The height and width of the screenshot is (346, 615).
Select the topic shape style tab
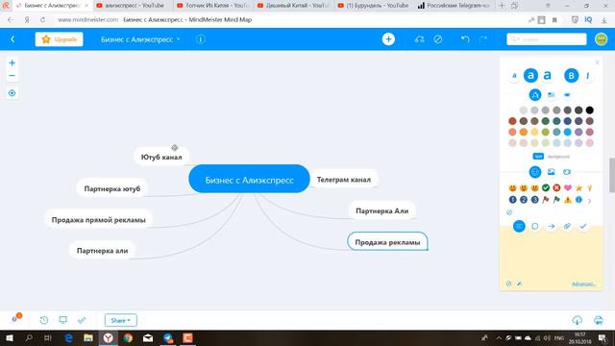click(567, 95)
